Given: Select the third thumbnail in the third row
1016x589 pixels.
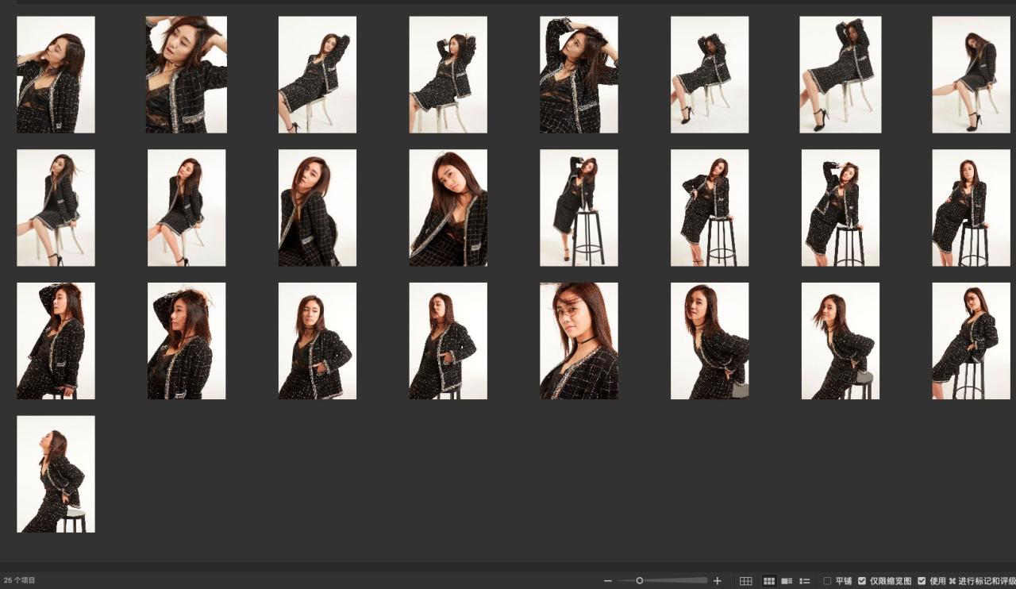Looking at the screenshot, I should pos(317,341).
